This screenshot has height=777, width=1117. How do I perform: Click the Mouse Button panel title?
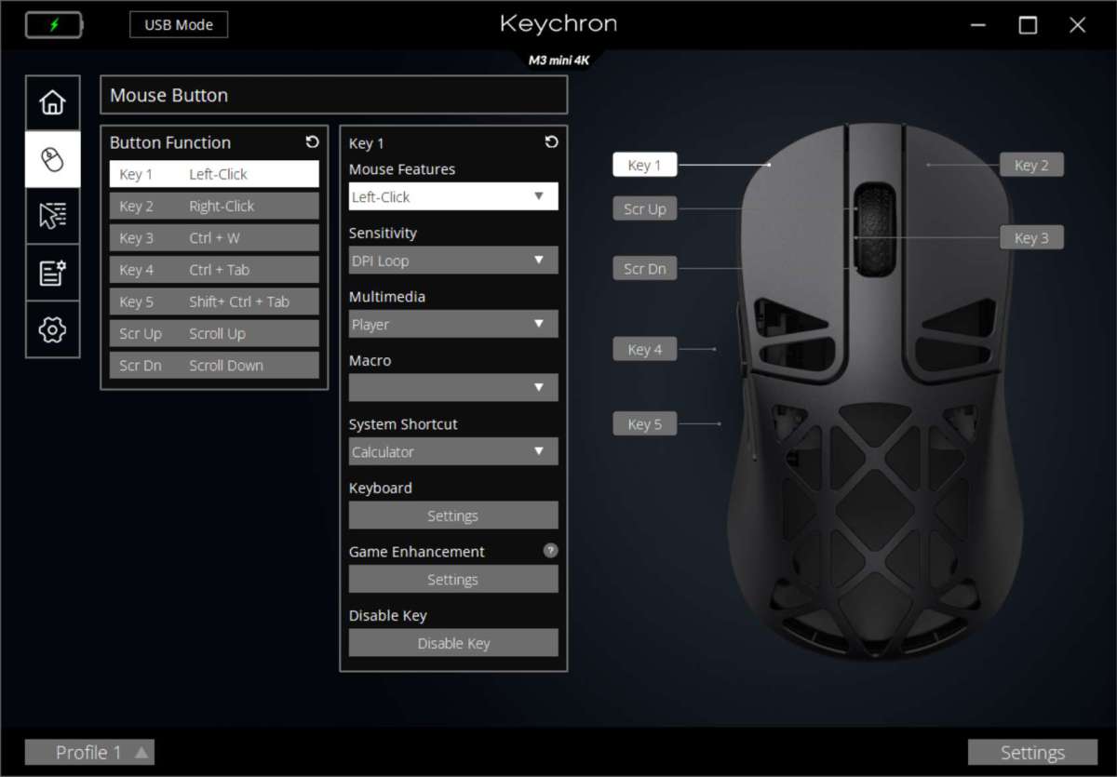click(168, 95)
